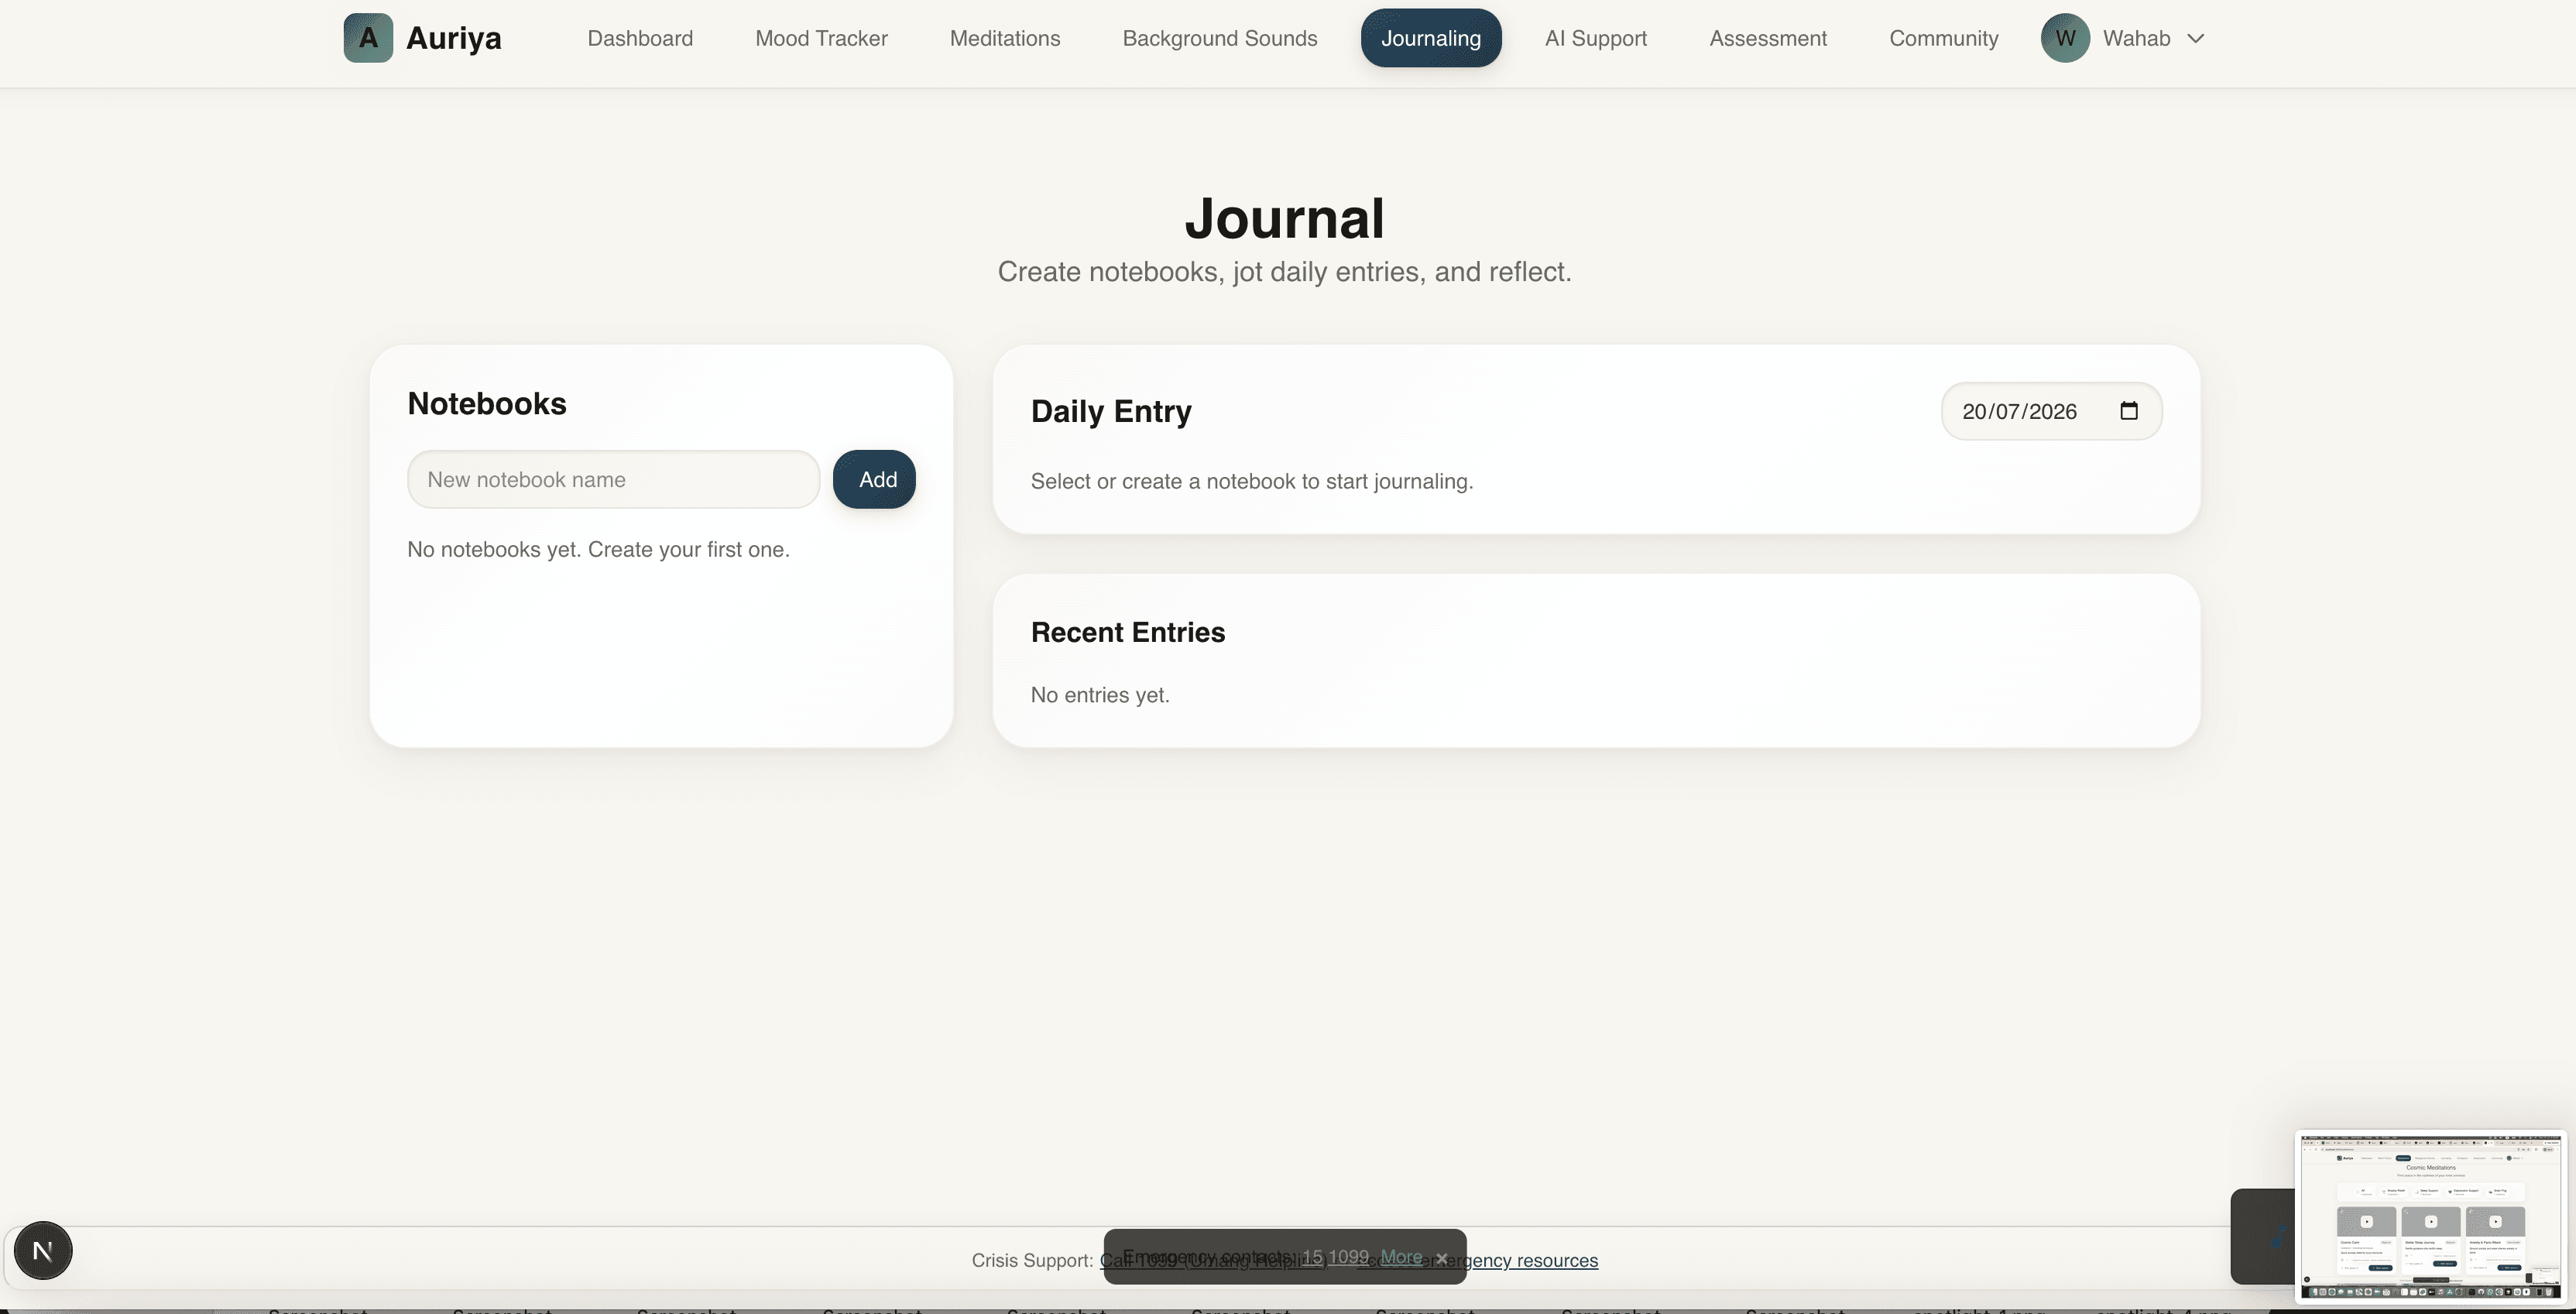Screen dimensions: 2576x1314
Task: Open the screenshot preview thumbnail
Action: pos(2431,1217)
